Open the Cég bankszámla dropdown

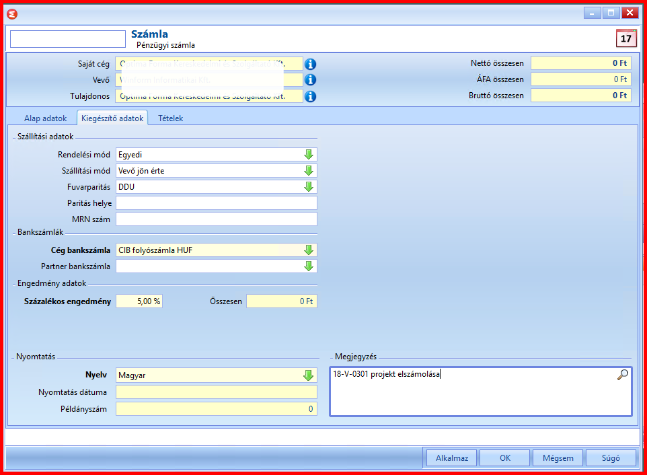(308, 250)
